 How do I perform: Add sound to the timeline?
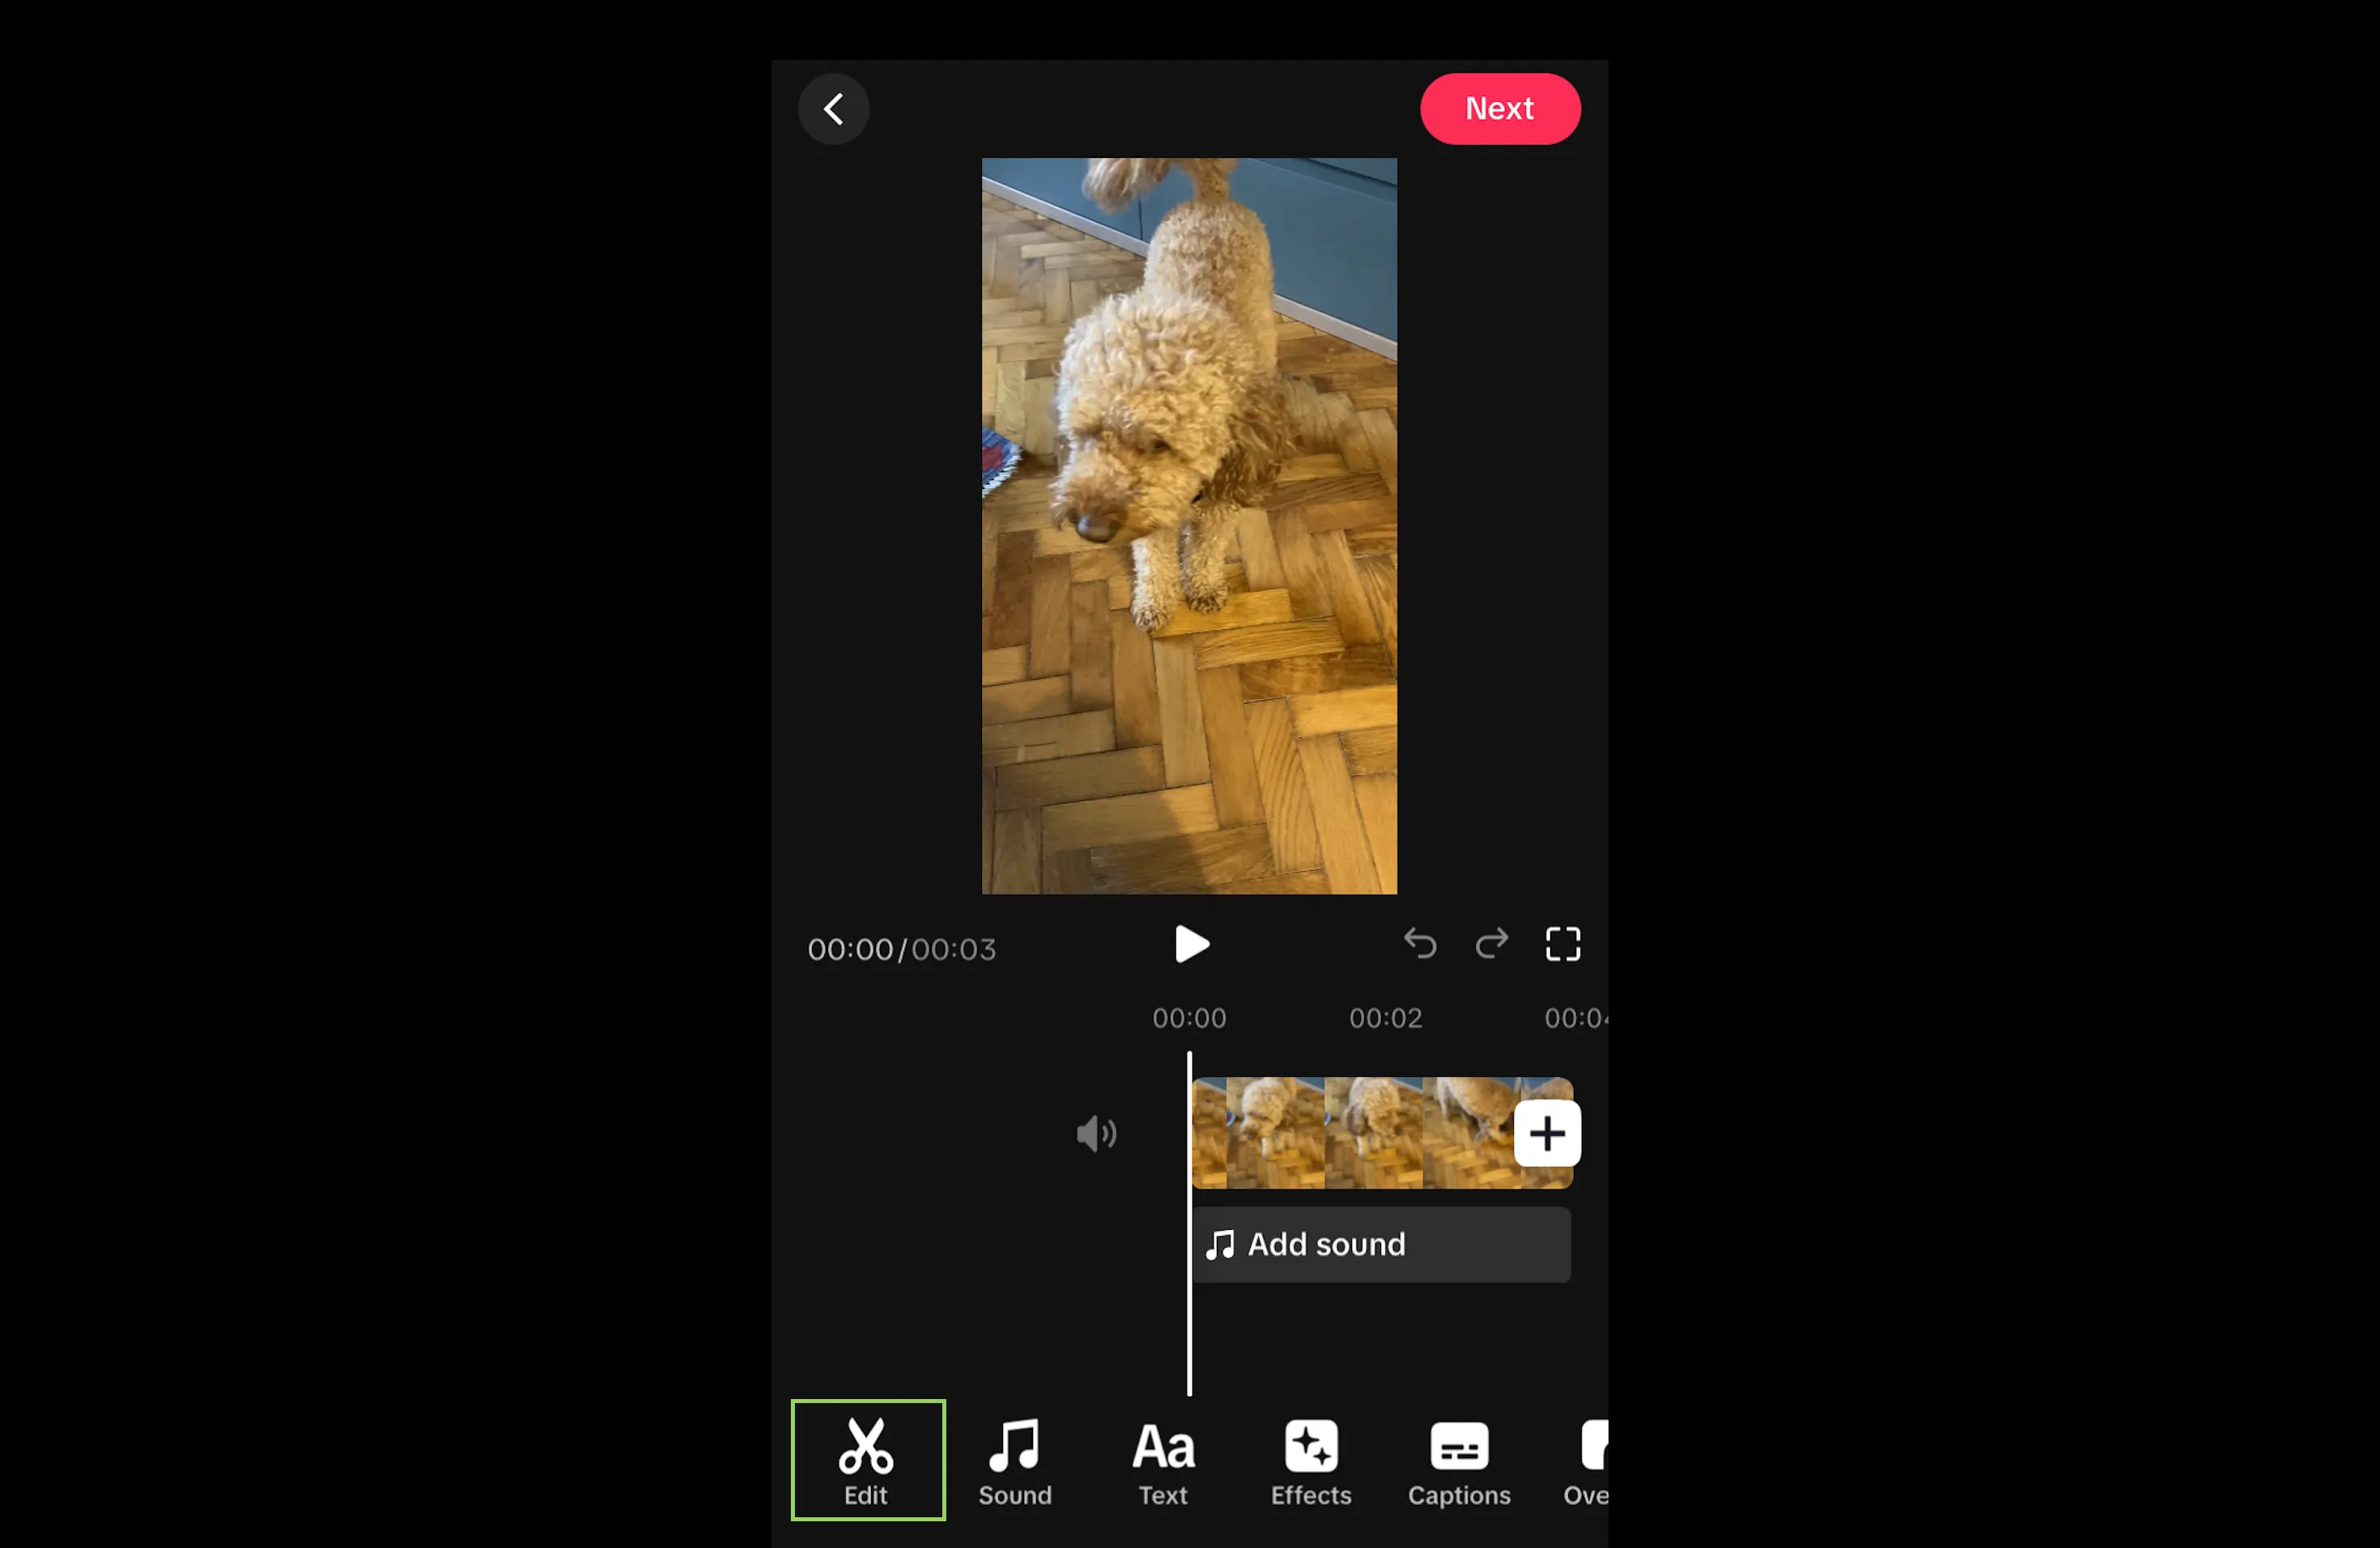(x=1379, y=1243)
